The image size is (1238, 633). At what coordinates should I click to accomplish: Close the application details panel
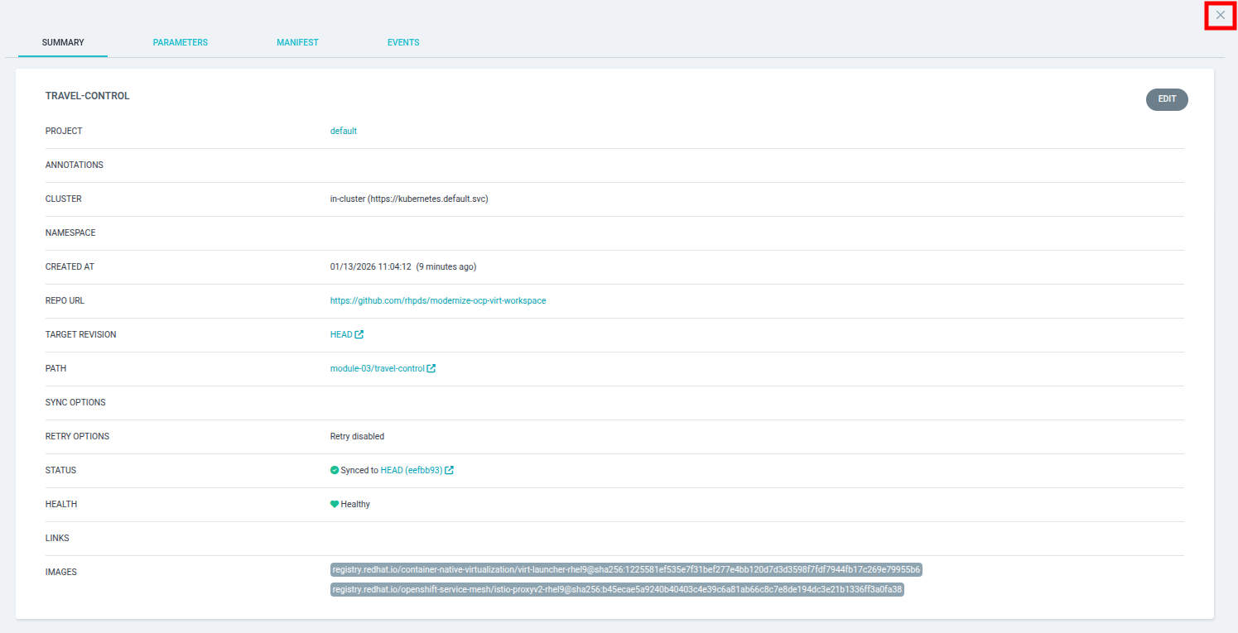coord(1220,15)
